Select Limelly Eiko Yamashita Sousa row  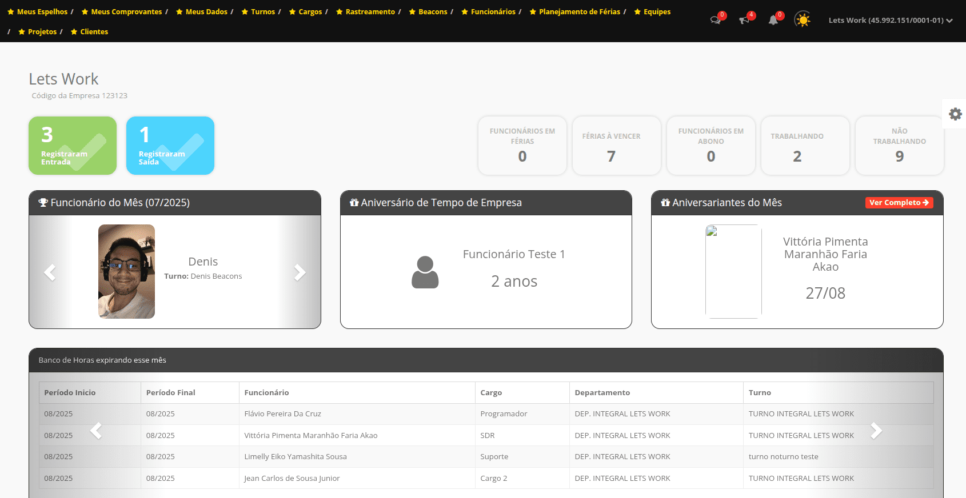tap(486, 457)
